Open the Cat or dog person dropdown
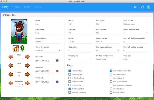This screenshot has height=100, width=154. click(48, 50)
